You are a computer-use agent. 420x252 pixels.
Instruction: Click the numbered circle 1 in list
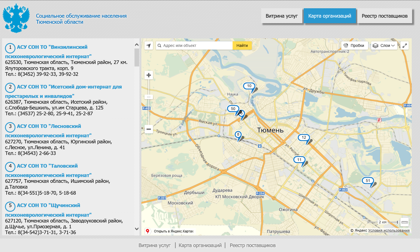click(10, 48)
